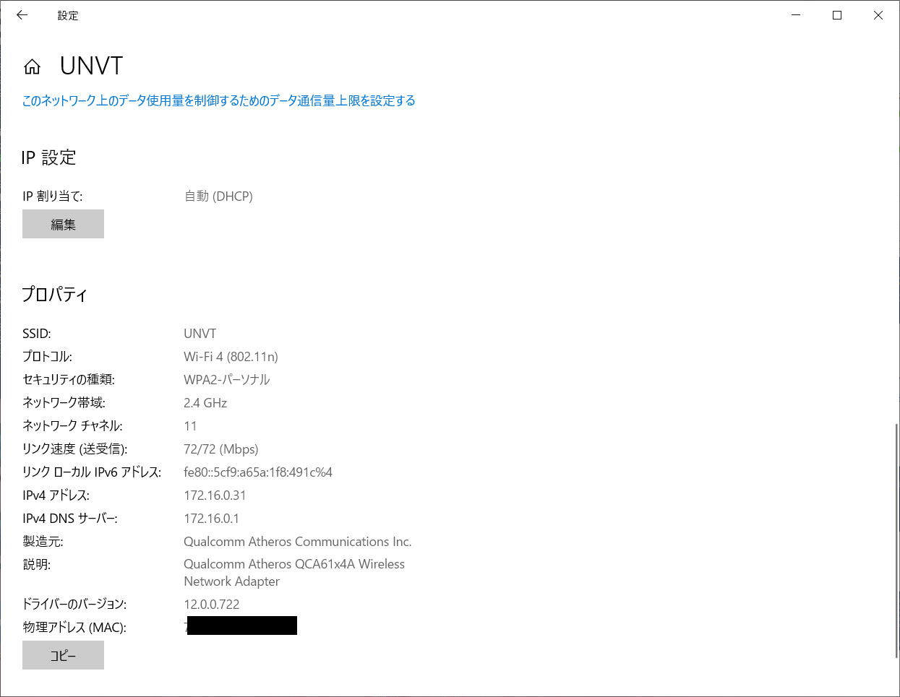Open the data usage limit settings link
The image size is (900, 697).
coord(218,100)
